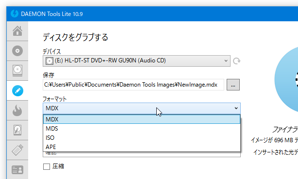
Task: Open the Virtual HDD sidebar icon
Action: click(17, 130)
